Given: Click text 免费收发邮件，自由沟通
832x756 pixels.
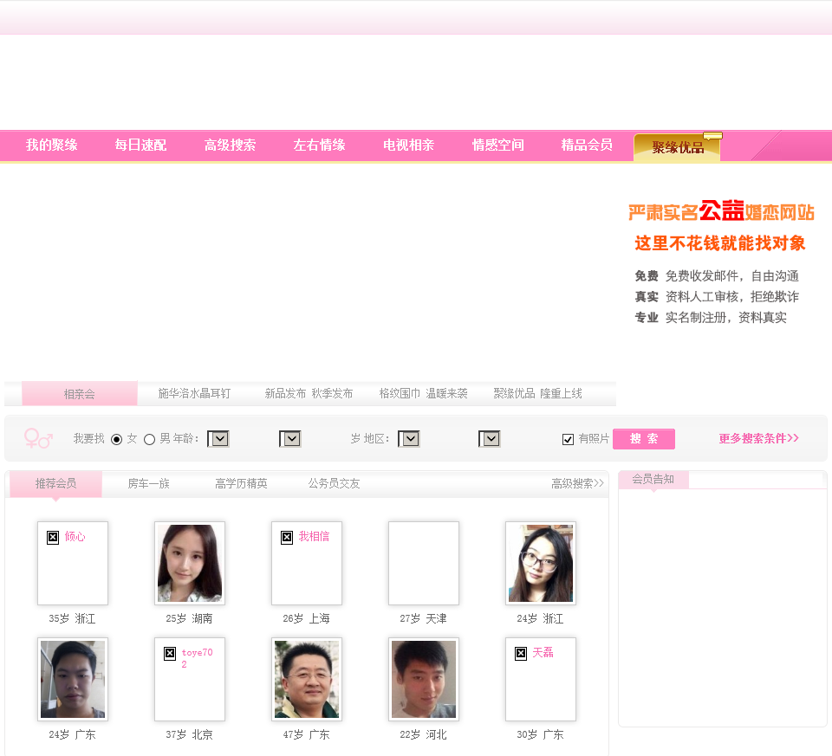Looking at the screenshot, I should pos(731,275).
